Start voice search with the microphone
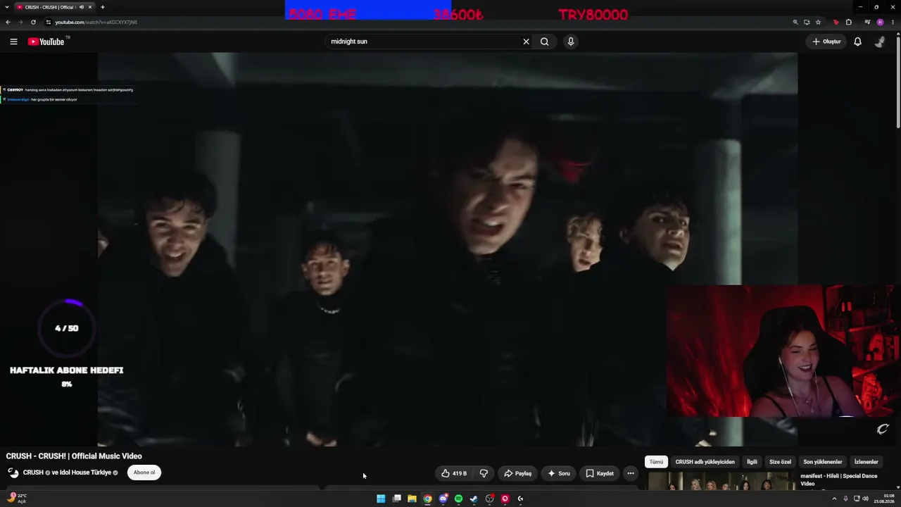This screenshot has height=507, width=901. pos(571,42)
